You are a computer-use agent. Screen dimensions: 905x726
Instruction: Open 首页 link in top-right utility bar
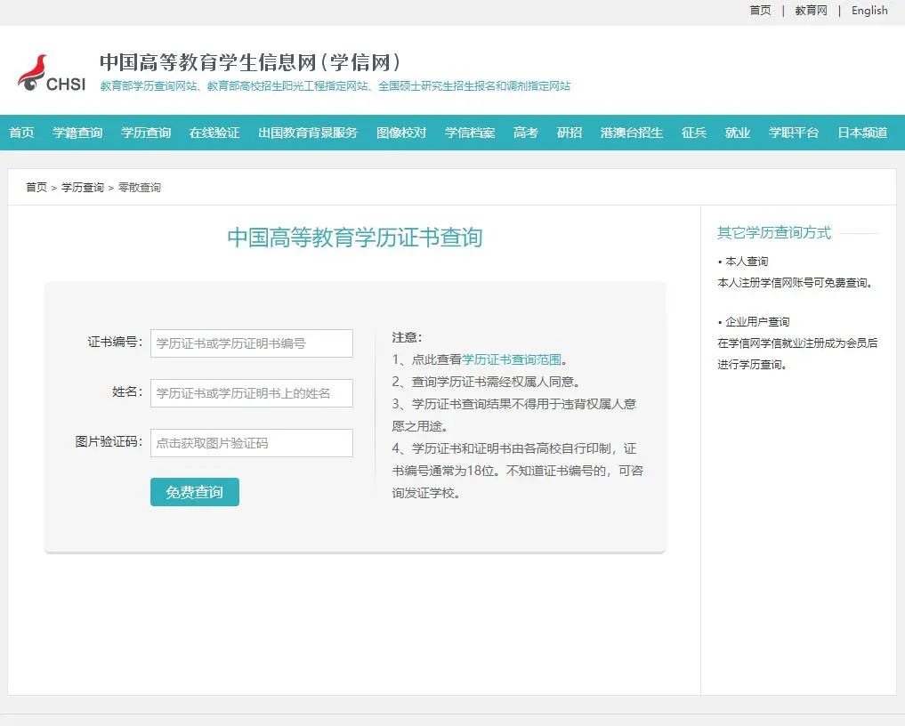tap(760, 11)
